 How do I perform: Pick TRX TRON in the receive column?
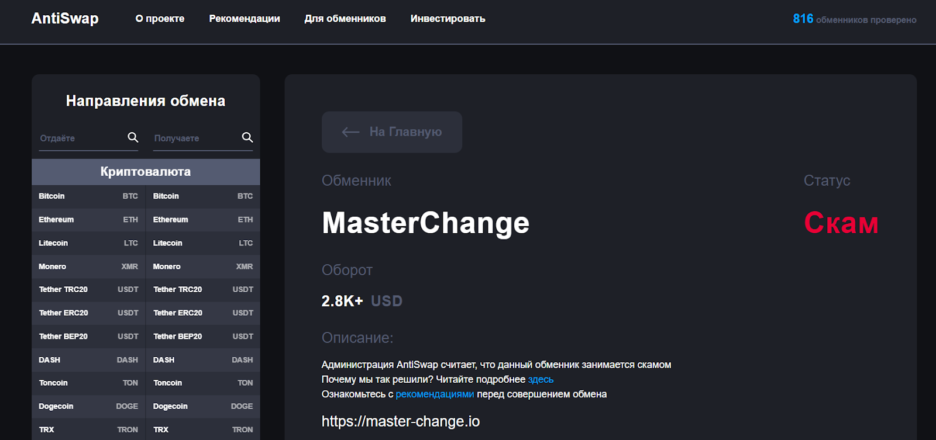click(203, 429)
